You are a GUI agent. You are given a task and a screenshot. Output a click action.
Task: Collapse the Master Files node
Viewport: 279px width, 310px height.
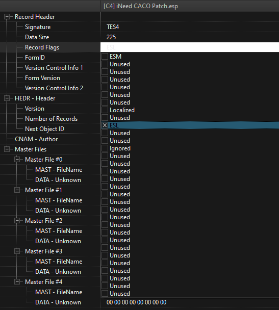pyautogui.click(x=7, y=149)
